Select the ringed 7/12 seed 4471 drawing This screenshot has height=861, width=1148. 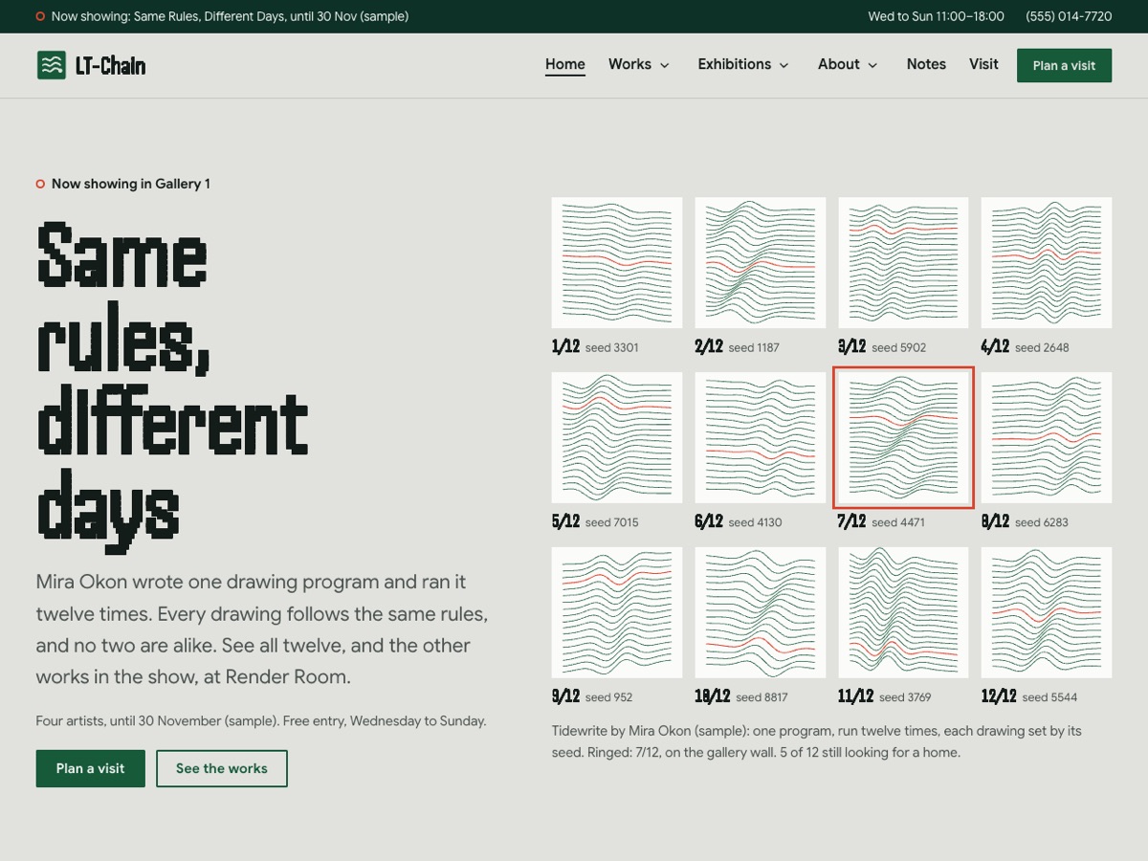click(903, 437)
